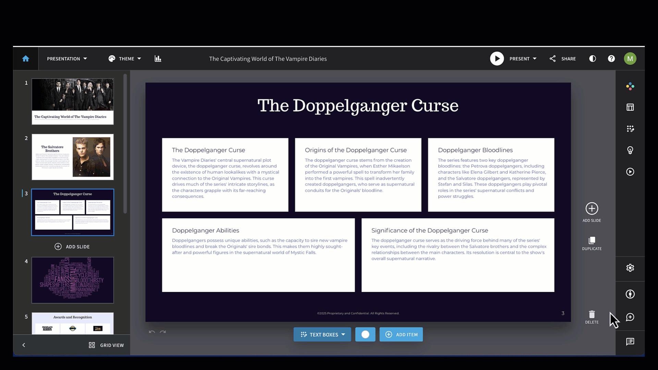Open the layout template icon in sidebar
This screenshot has width=658, height=370.
click(630, 107)
